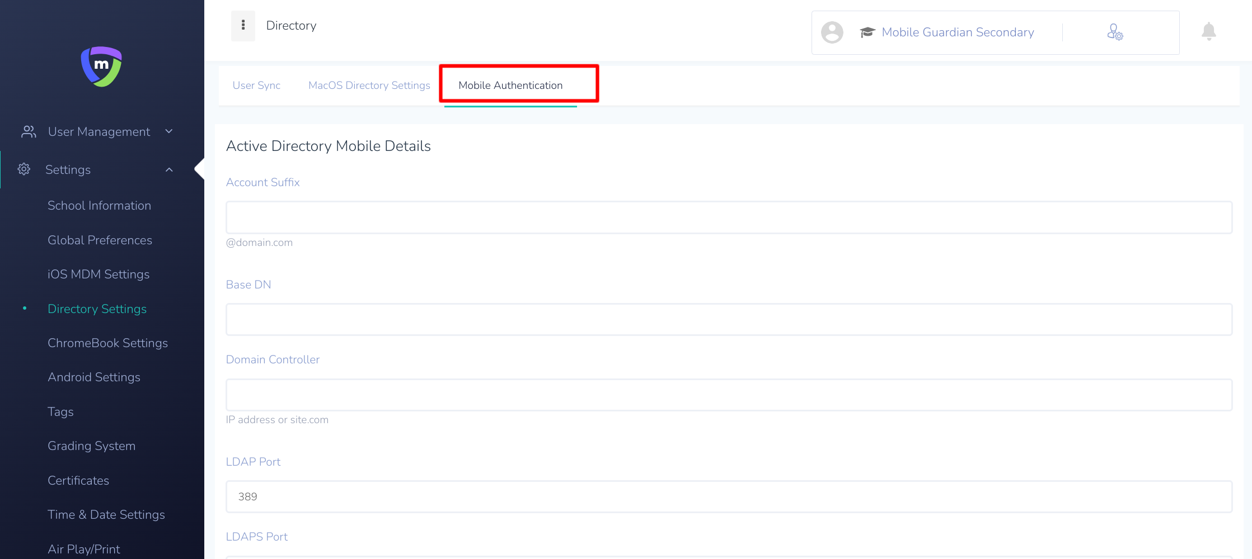Viewport: 1252px width, 559px height.
Task: Go to Certificates
Action: [x=78, y=481]
